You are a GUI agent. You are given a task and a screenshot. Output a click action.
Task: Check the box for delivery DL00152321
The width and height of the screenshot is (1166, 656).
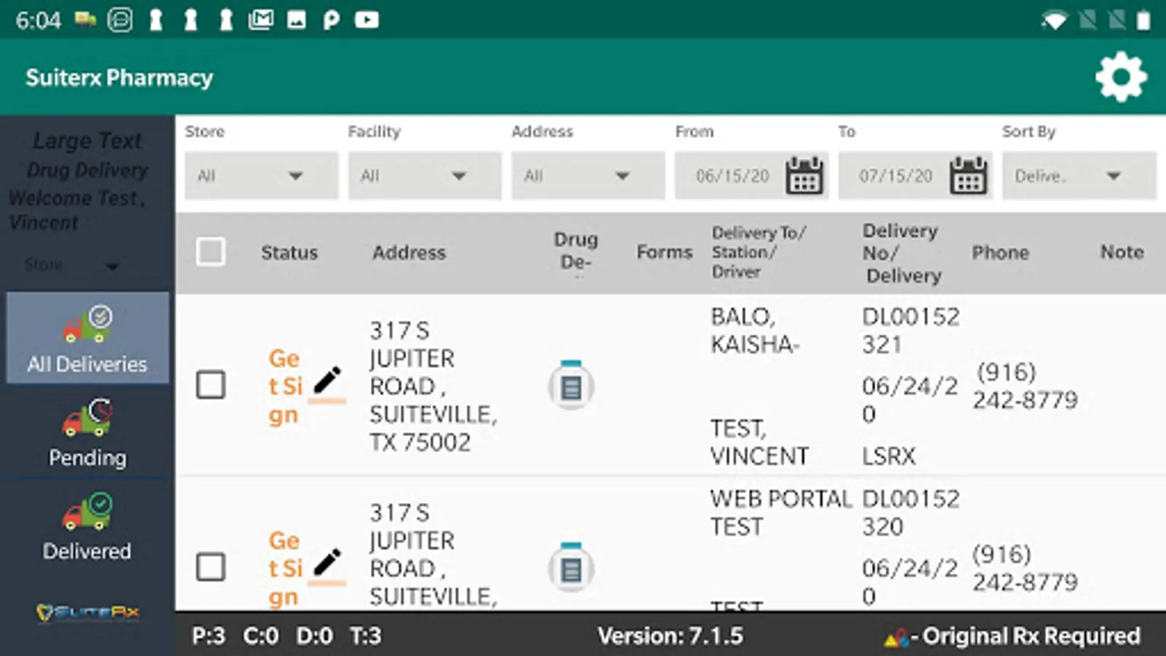pyautogui.click(x=211, y=385)
